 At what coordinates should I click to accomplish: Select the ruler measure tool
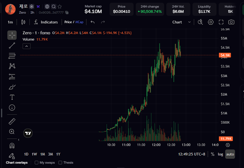coord(12,121)
